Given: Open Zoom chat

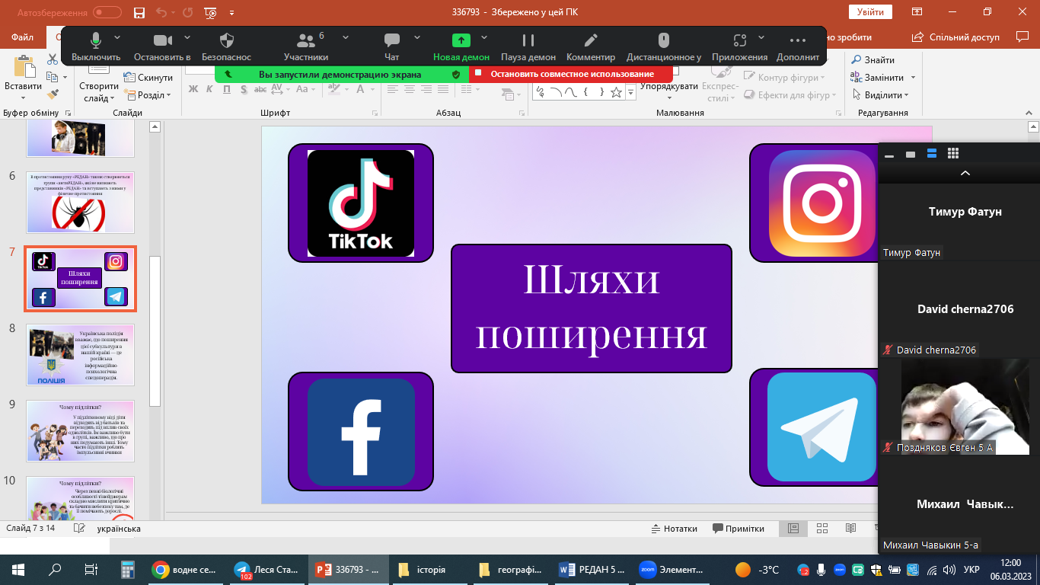Looking at the screenshot, I should coord(392,46).
